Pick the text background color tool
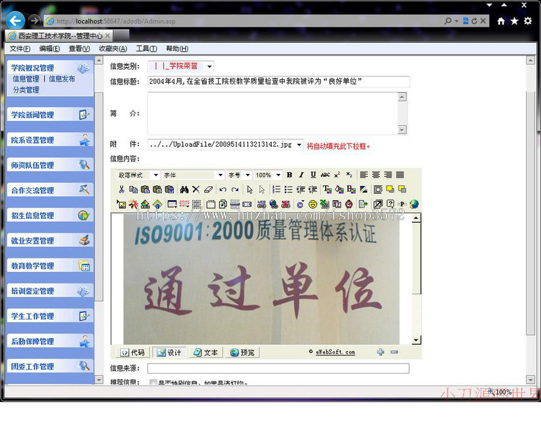 (x=351, y=190)
